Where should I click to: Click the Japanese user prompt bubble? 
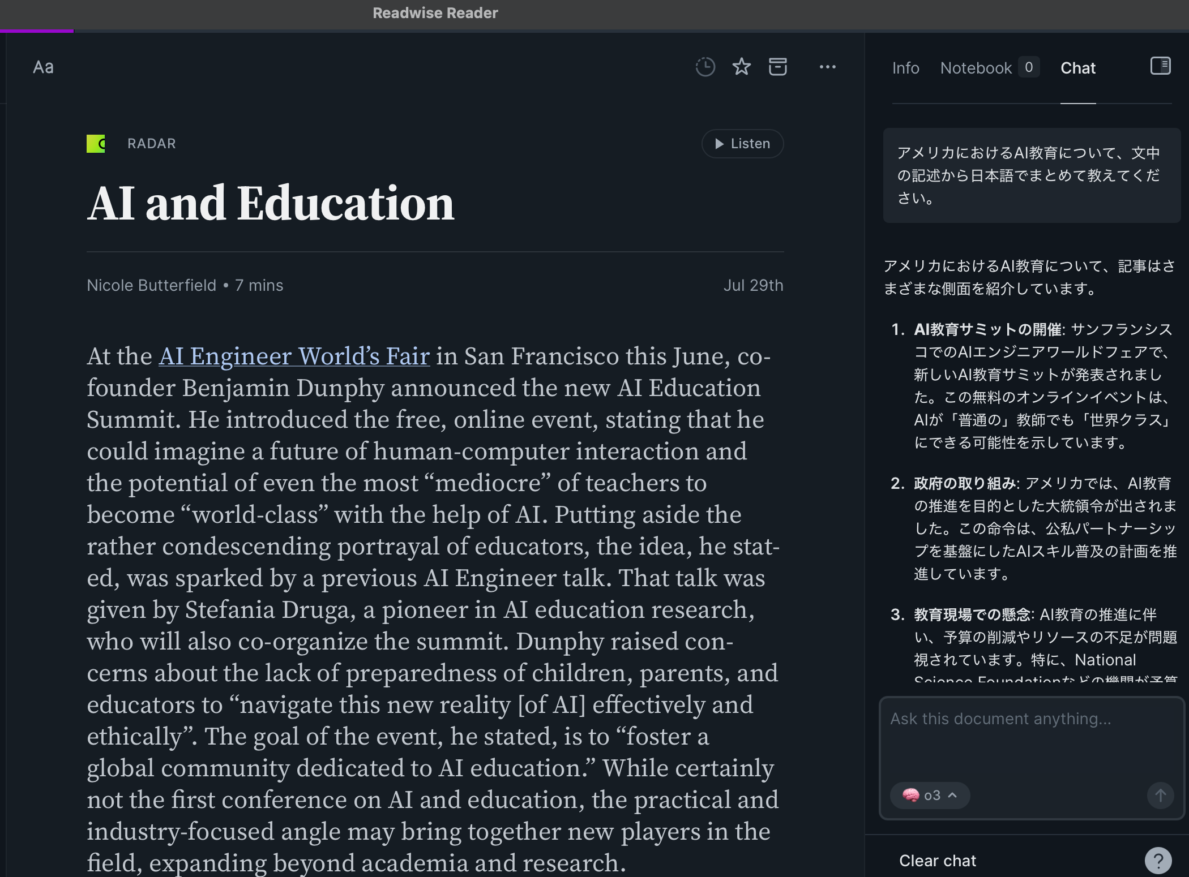click(1032, 175)
